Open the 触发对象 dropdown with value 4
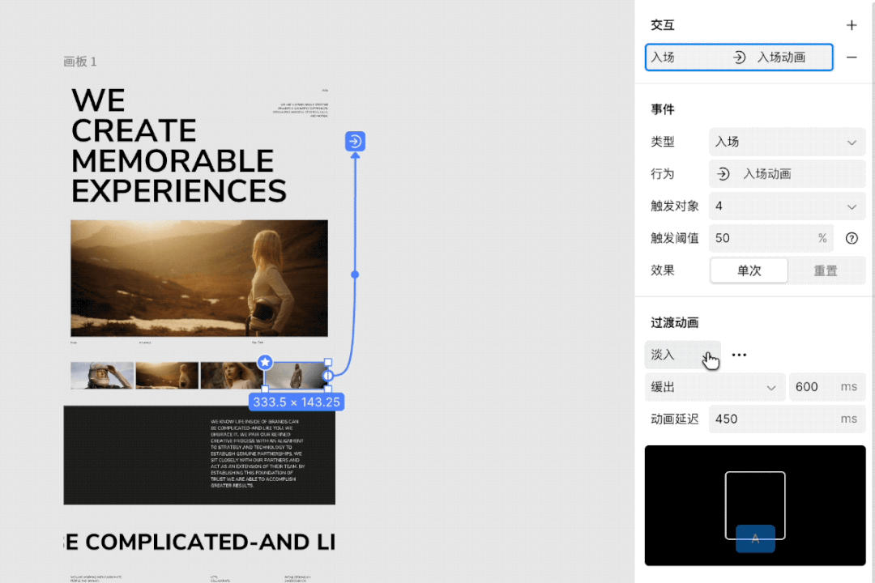The height and width of the screenshot is (583, 875). point(786,206)
